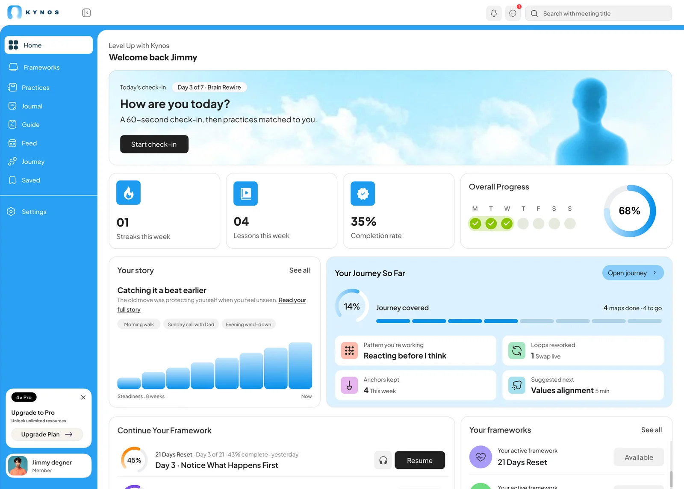Viewport: 684px width, 489px height.
Task: Click Upgrade Plan button
Action: click(47, 434)
